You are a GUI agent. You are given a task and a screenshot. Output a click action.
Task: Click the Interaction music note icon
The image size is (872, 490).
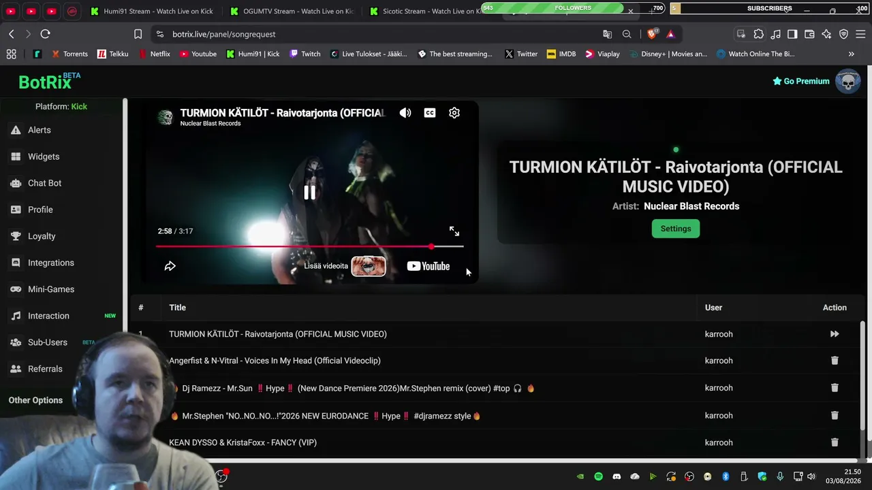tap(16, 316)
